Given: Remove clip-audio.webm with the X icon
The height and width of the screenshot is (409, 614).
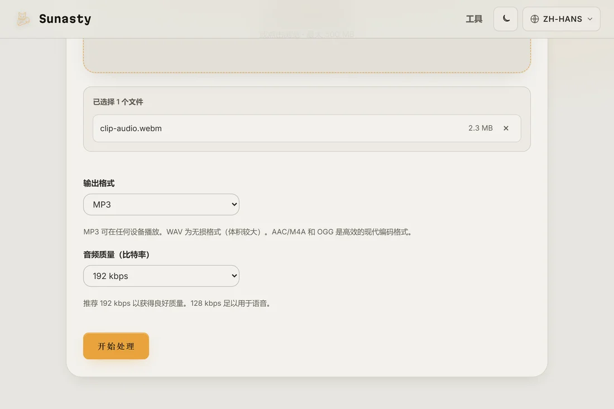Looking at the screenshot, I should pos(506,128).
